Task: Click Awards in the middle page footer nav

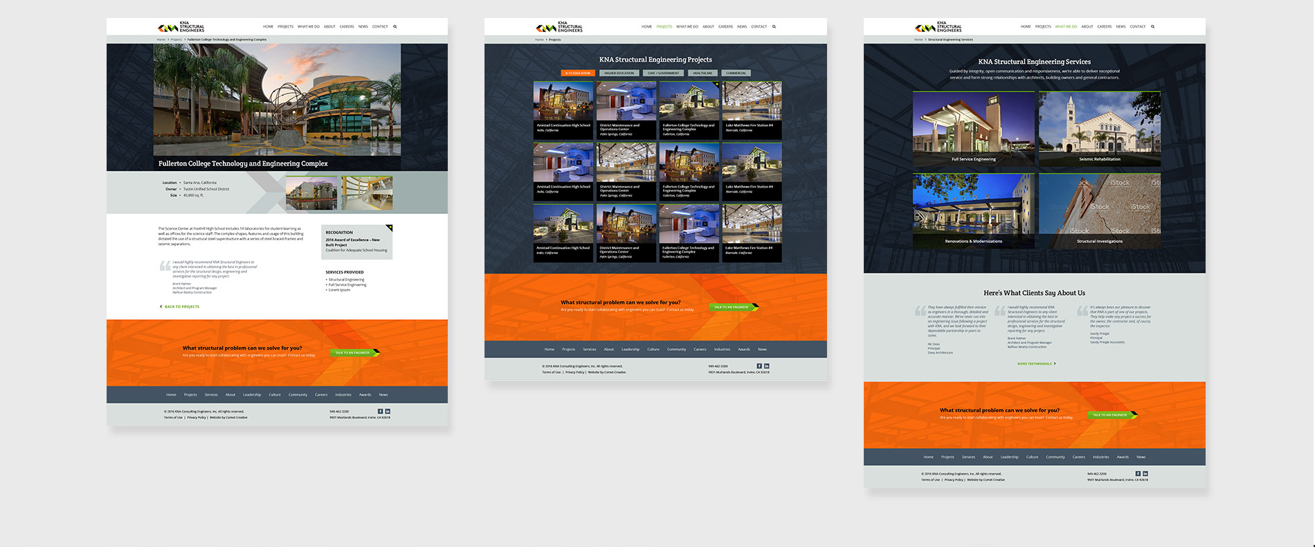Action: coord(744,349)
